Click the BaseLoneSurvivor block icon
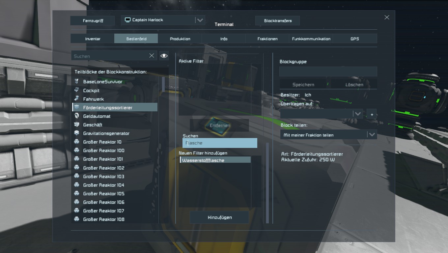 pos(76,81)
